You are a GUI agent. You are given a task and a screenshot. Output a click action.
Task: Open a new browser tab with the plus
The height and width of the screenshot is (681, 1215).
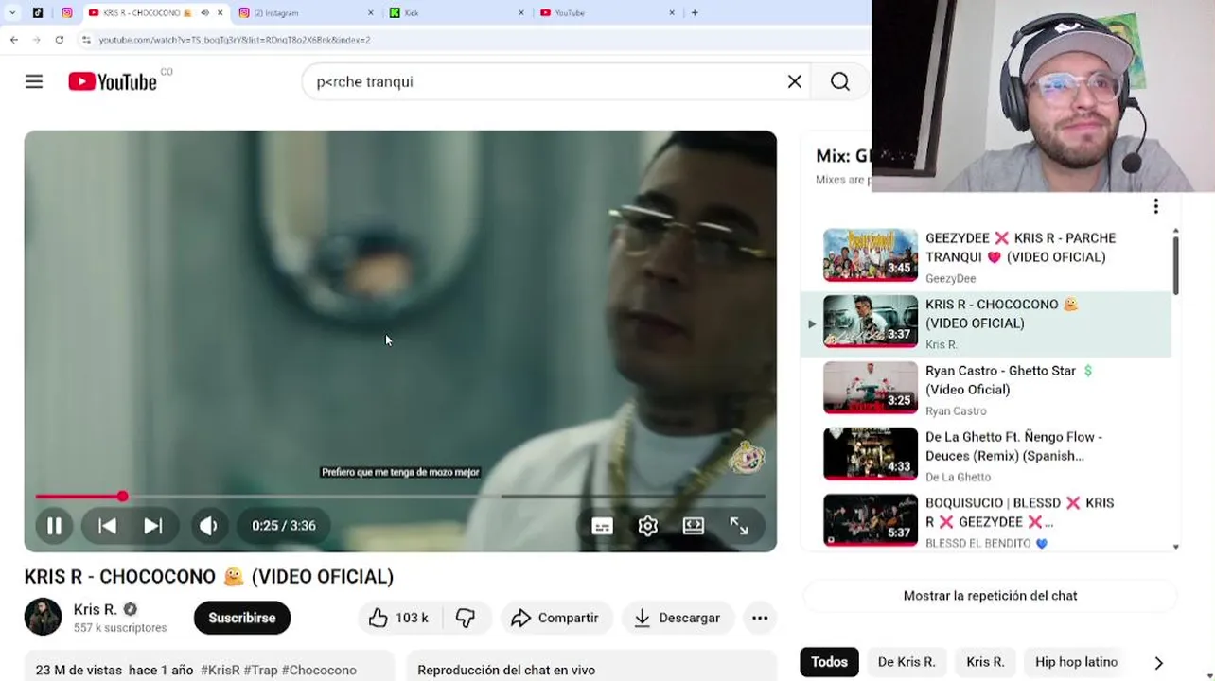click(695, 12)
